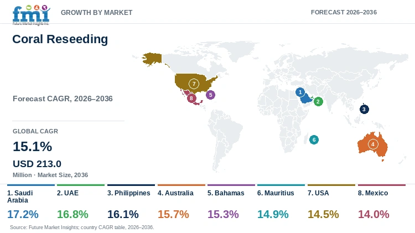Click map marker 3 on Philippines
415x233 pixels.
point(364,110)
